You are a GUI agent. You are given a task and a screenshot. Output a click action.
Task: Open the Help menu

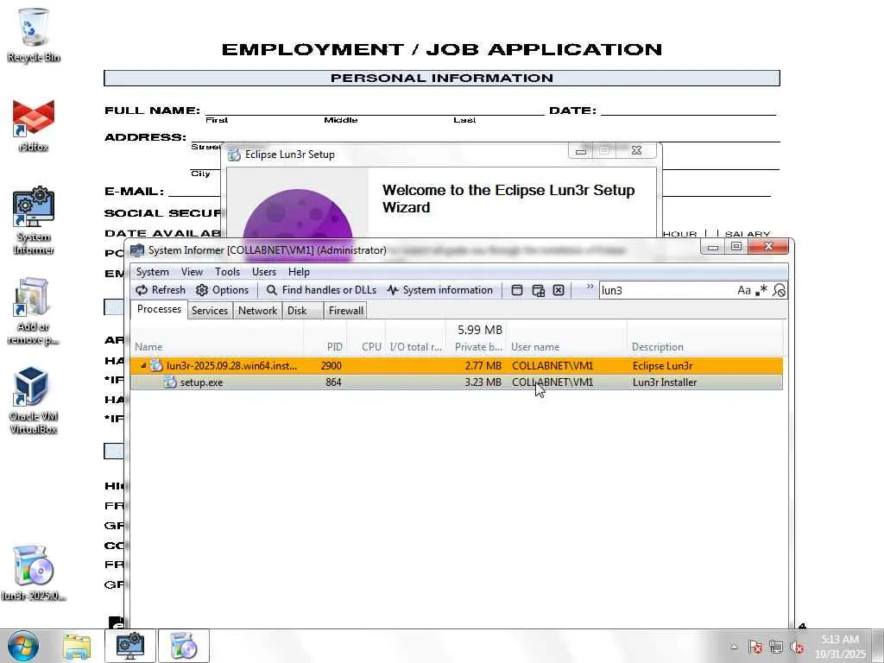(x=299, y=272)
